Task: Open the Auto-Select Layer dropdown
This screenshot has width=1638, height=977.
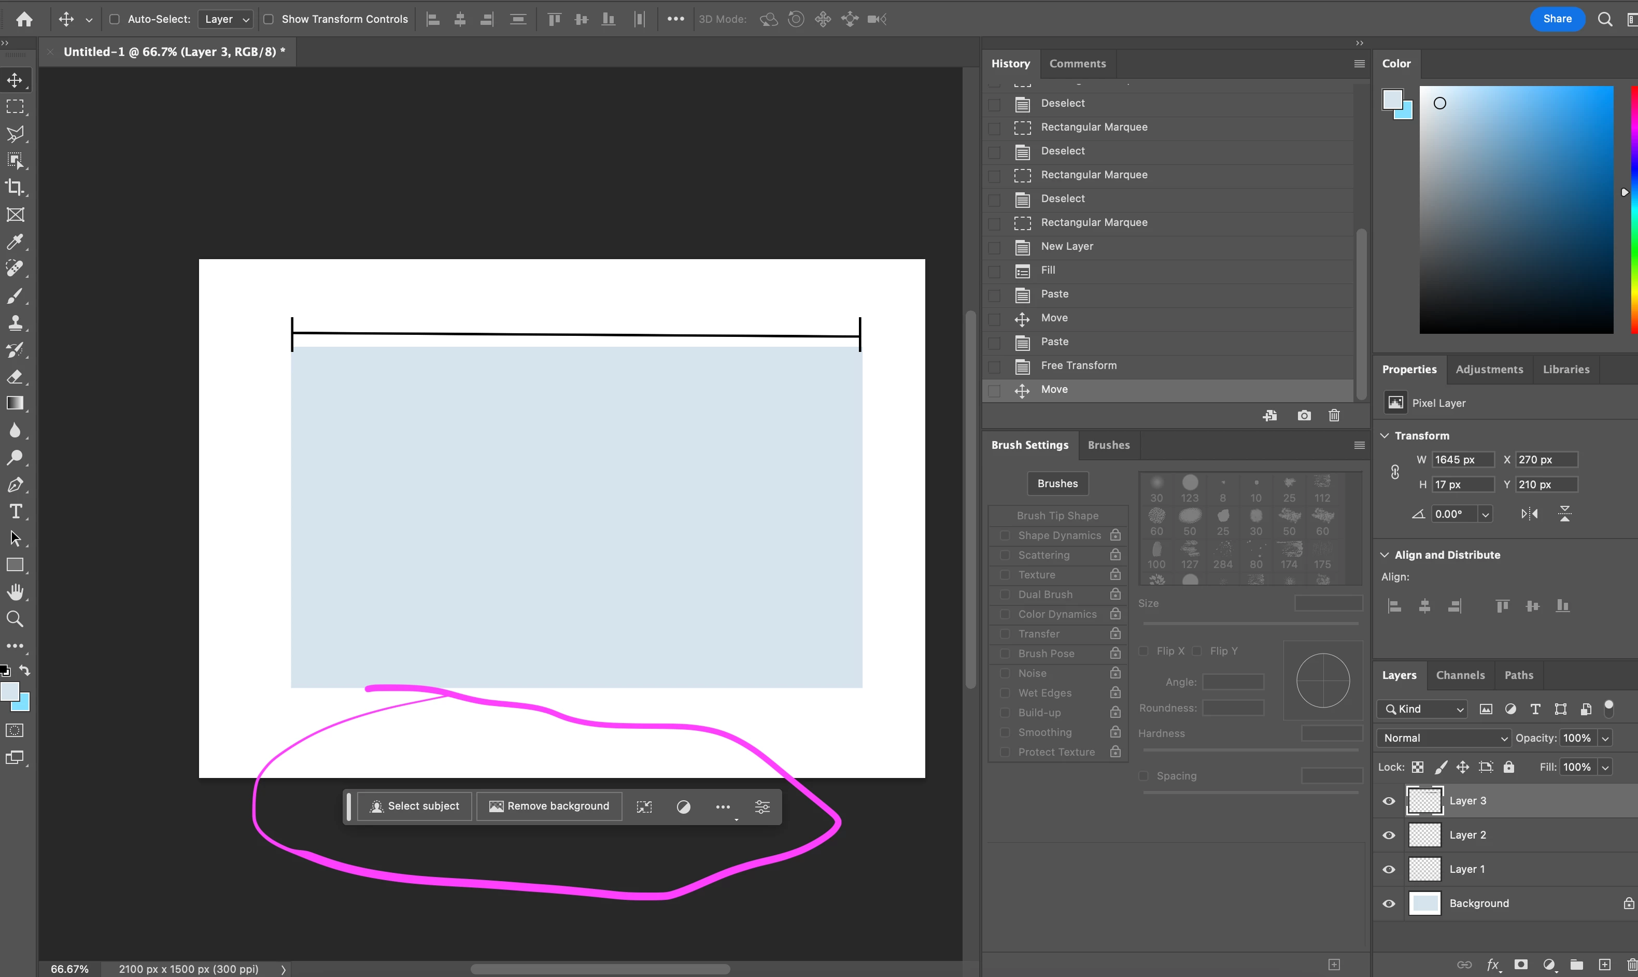Action: coord(226,19)
